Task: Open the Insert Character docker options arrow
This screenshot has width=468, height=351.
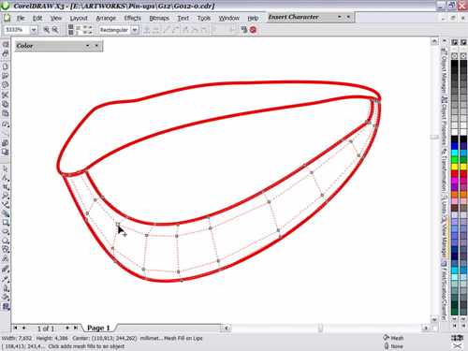Action: click(x=339, y=17)
